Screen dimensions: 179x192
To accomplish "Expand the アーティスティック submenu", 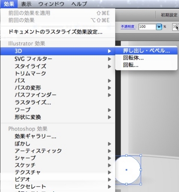I will (58, 151).
